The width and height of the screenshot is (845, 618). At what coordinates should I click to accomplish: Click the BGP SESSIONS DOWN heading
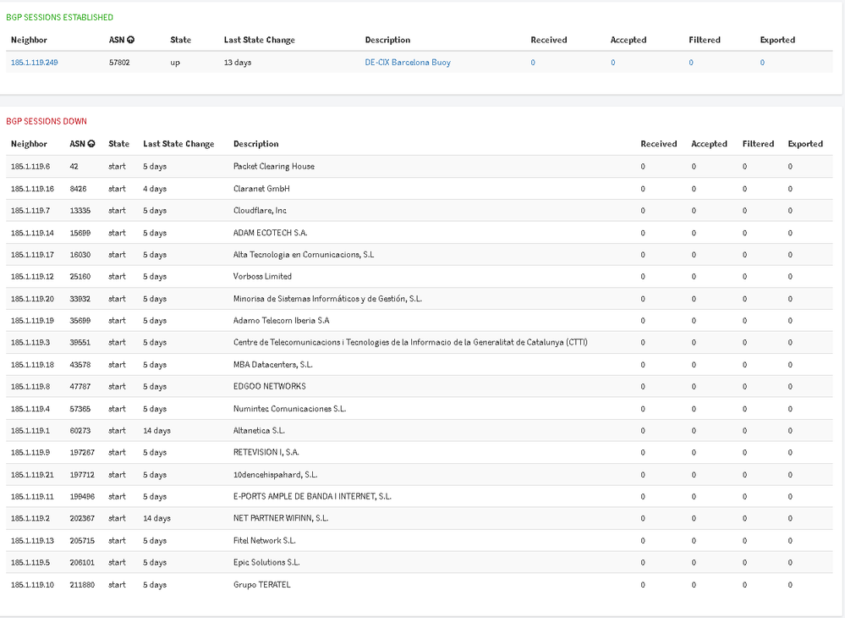coord(47,121)
